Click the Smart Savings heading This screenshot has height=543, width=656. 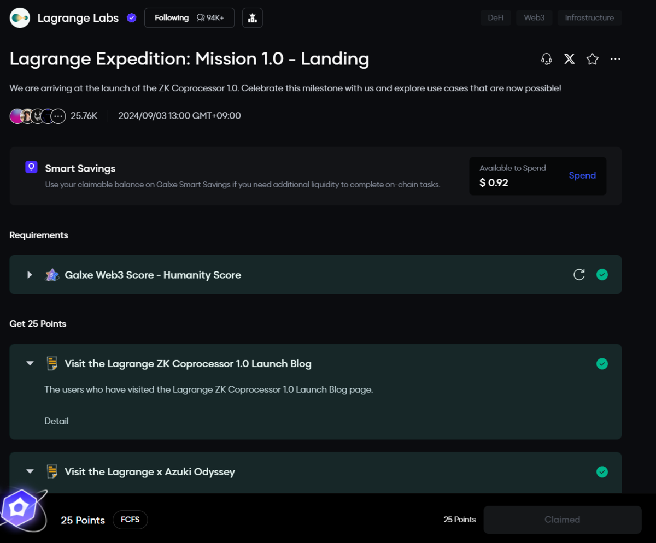tap(80, 168)
